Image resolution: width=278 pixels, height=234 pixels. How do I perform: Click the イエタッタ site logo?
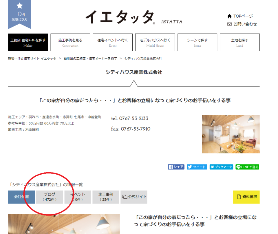[x=119, y=17]
